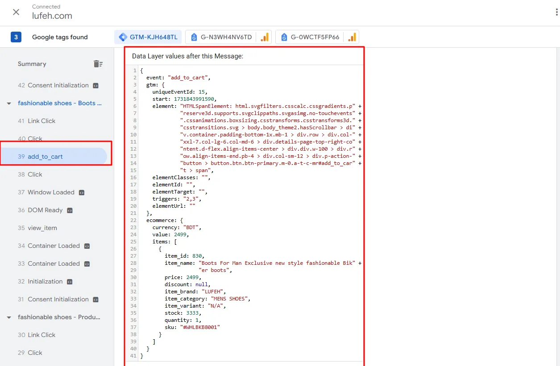560x366 pixels.
Task: Open the fashionable shoes - Boots page entry
Action: tap(60, 103)
